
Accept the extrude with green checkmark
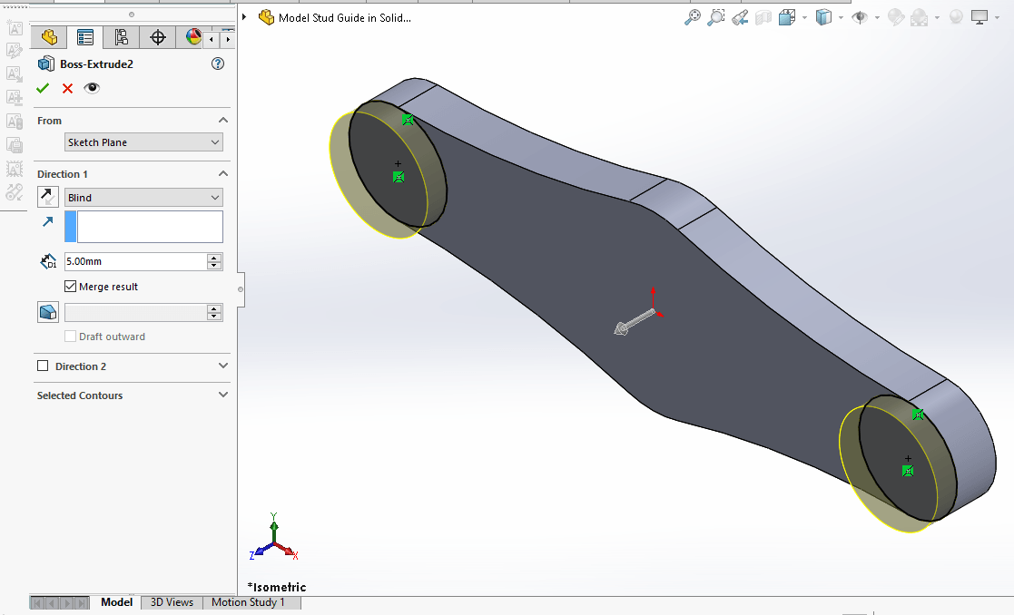pos(43,88)
